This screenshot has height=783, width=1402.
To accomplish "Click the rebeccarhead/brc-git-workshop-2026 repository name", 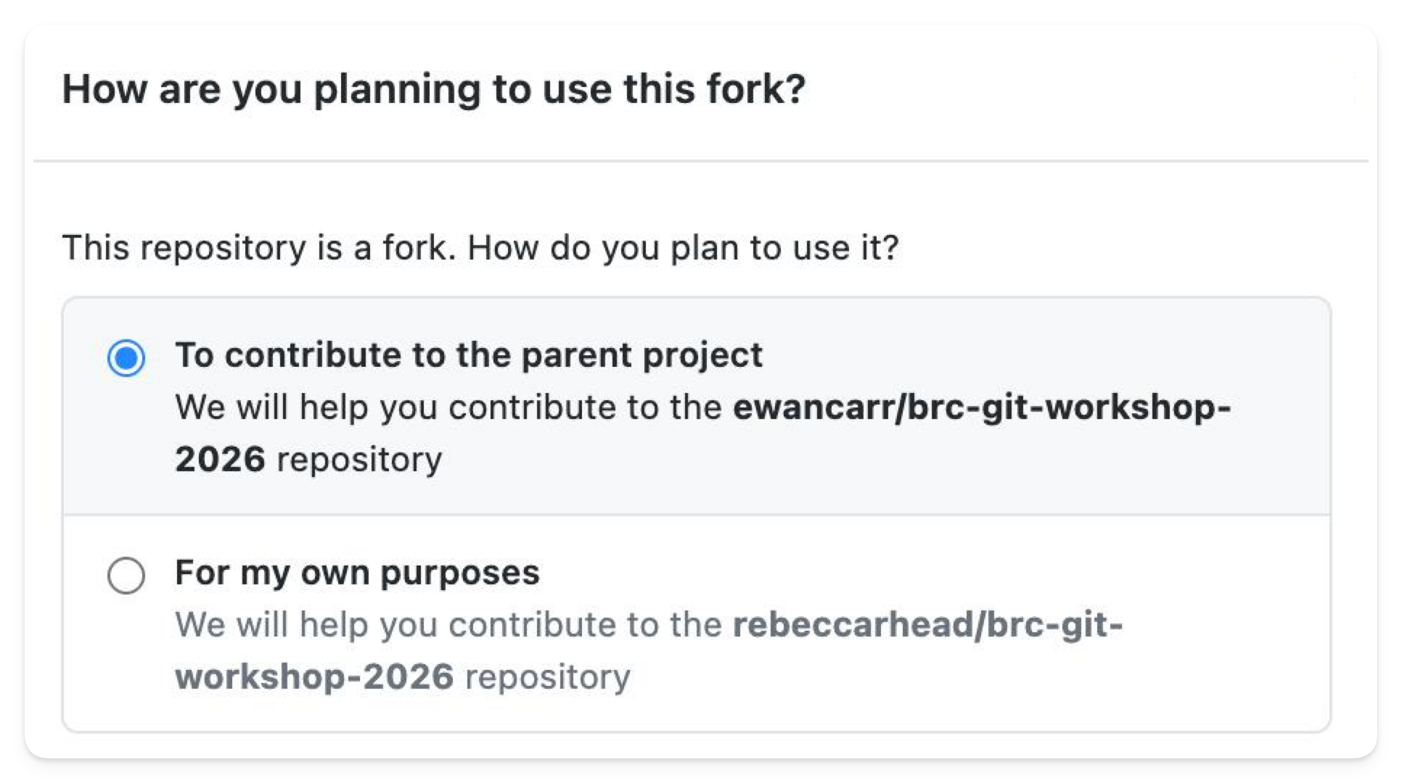I will click(927, 625).
